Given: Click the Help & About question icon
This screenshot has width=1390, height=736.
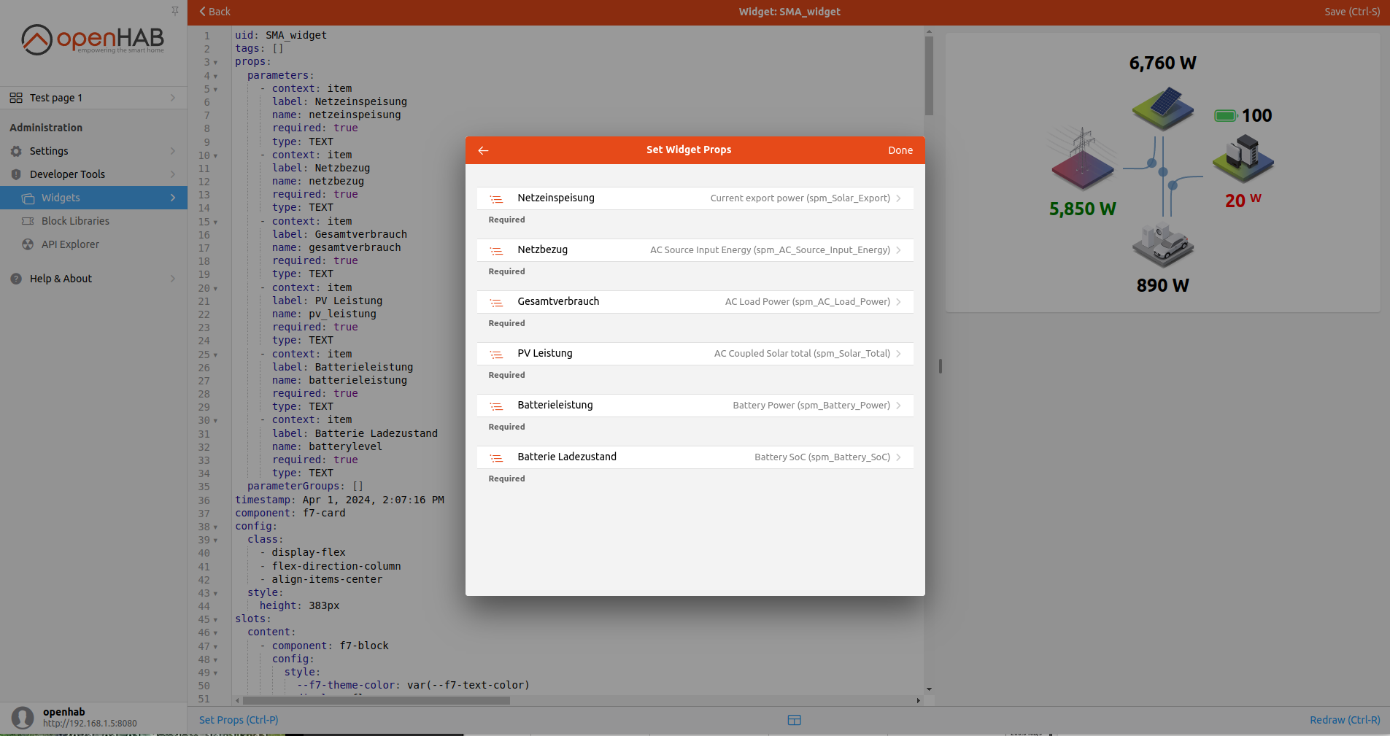Looking at the screenshot, I should [x=16, y=279].
